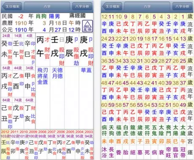Select the 54歲 luck pillar header
Screen dimensions: 194x160
pyautogui.click(x=6, y=68)
